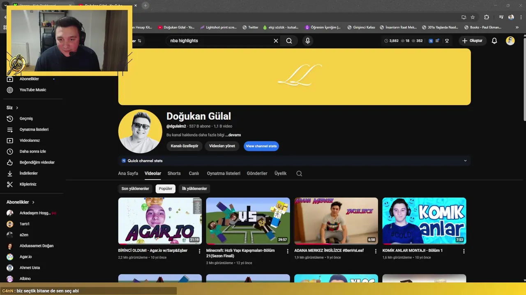Select the Popüler sort chip
The width and height of the screenshot is (526, 295).
(x=166, y=188)
